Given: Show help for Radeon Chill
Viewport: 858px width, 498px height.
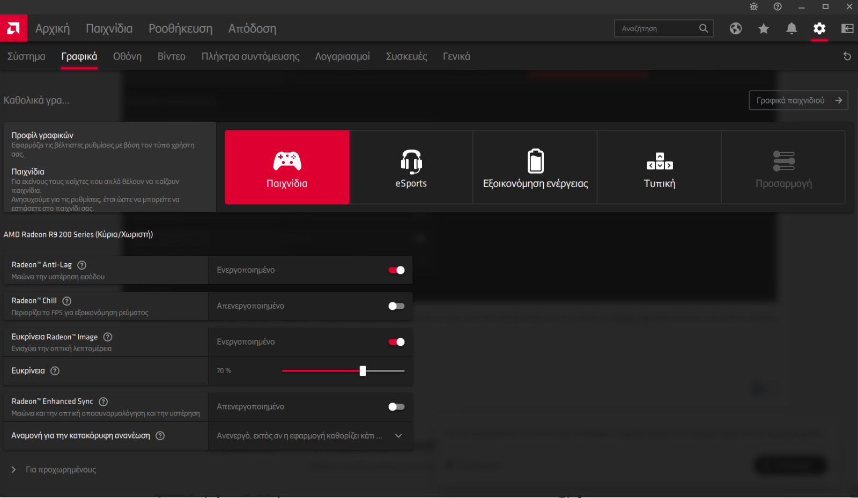Looking at the screenshot, I should [67, 301].
